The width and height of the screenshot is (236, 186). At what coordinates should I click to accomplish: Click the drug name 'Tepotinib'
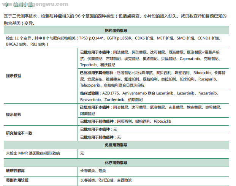click(x=88, y=65)
